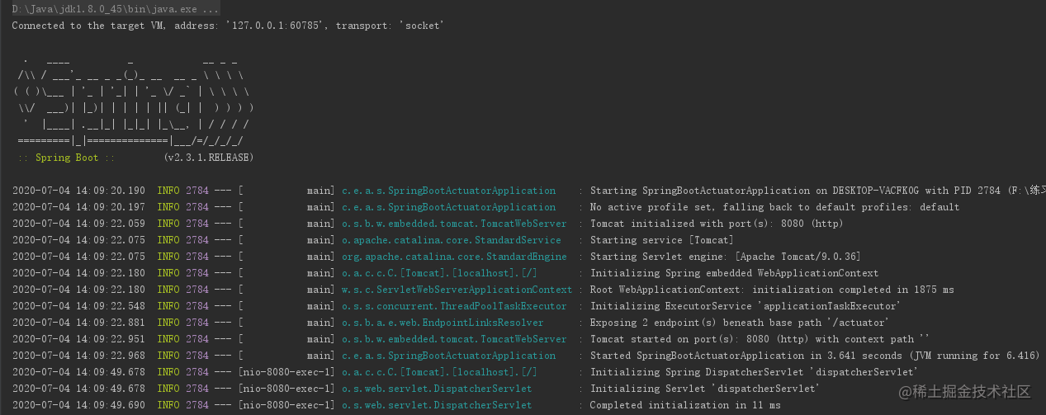The height and width of the screenshot is (415, 1046).
Task: Click '[nio-8080-exec-1]' thread in the 14:09:49.690 row
Action: tap(286, 405)
